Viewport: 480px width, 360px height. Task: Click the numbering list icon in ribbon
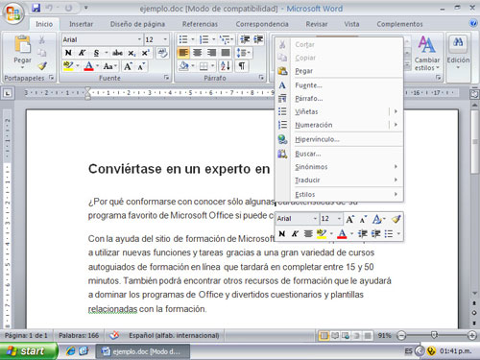coord(204,39)
